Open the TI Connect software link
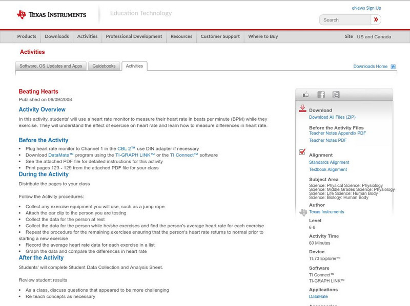 (x=184, y=155)
